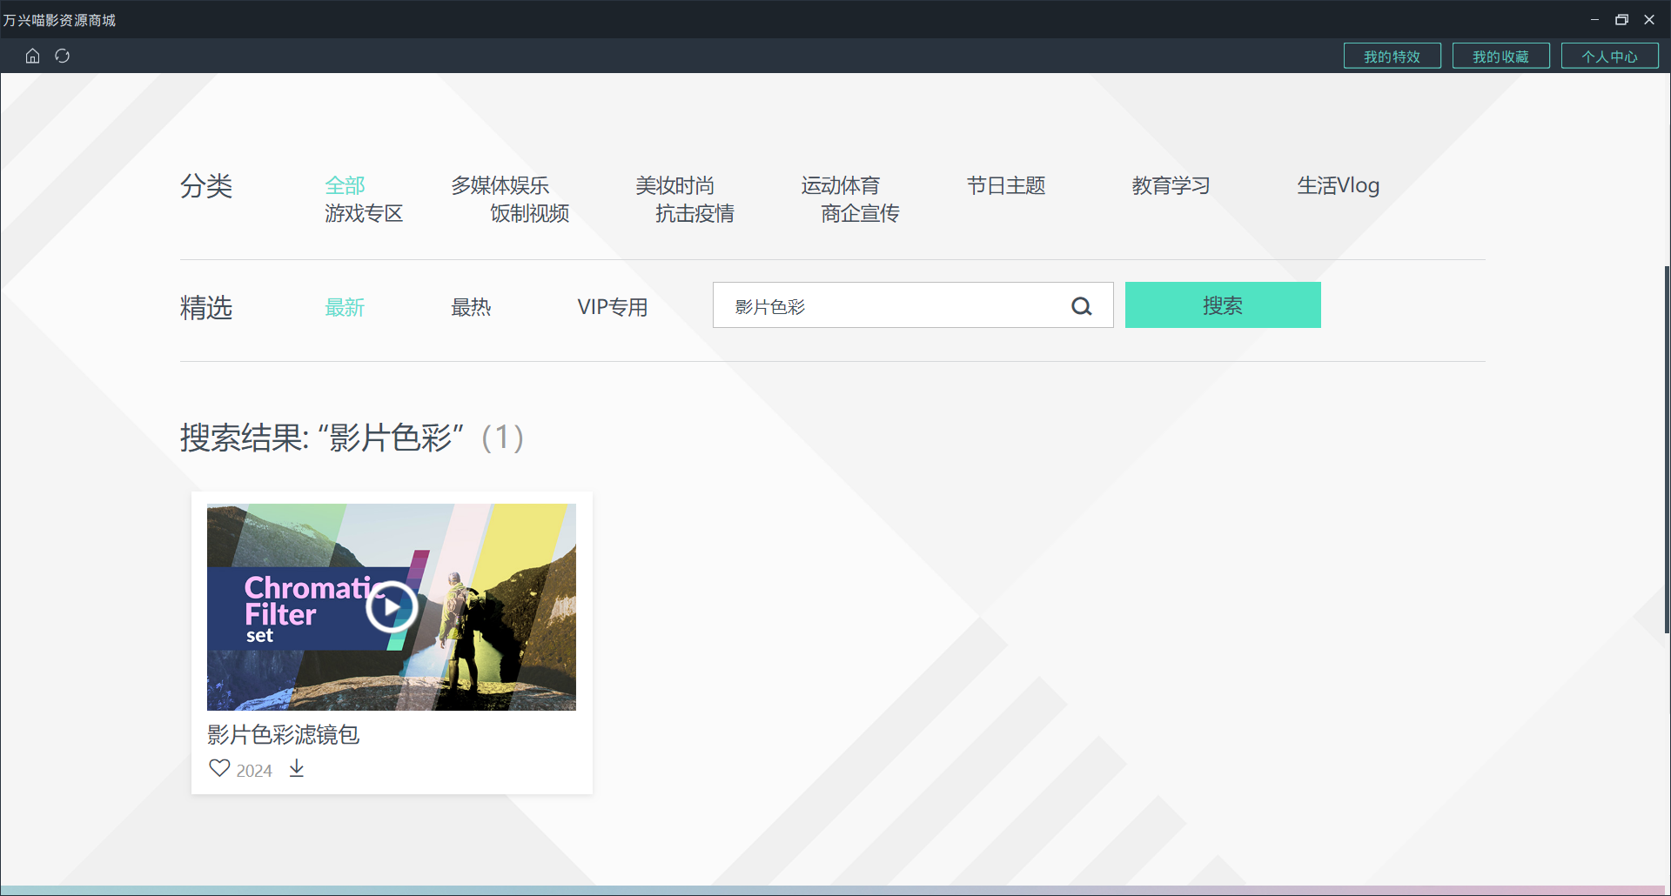Screen dimensions: 1671x896
Task: Switch to 美妆时尚 category
Action: tap(674, 185)
